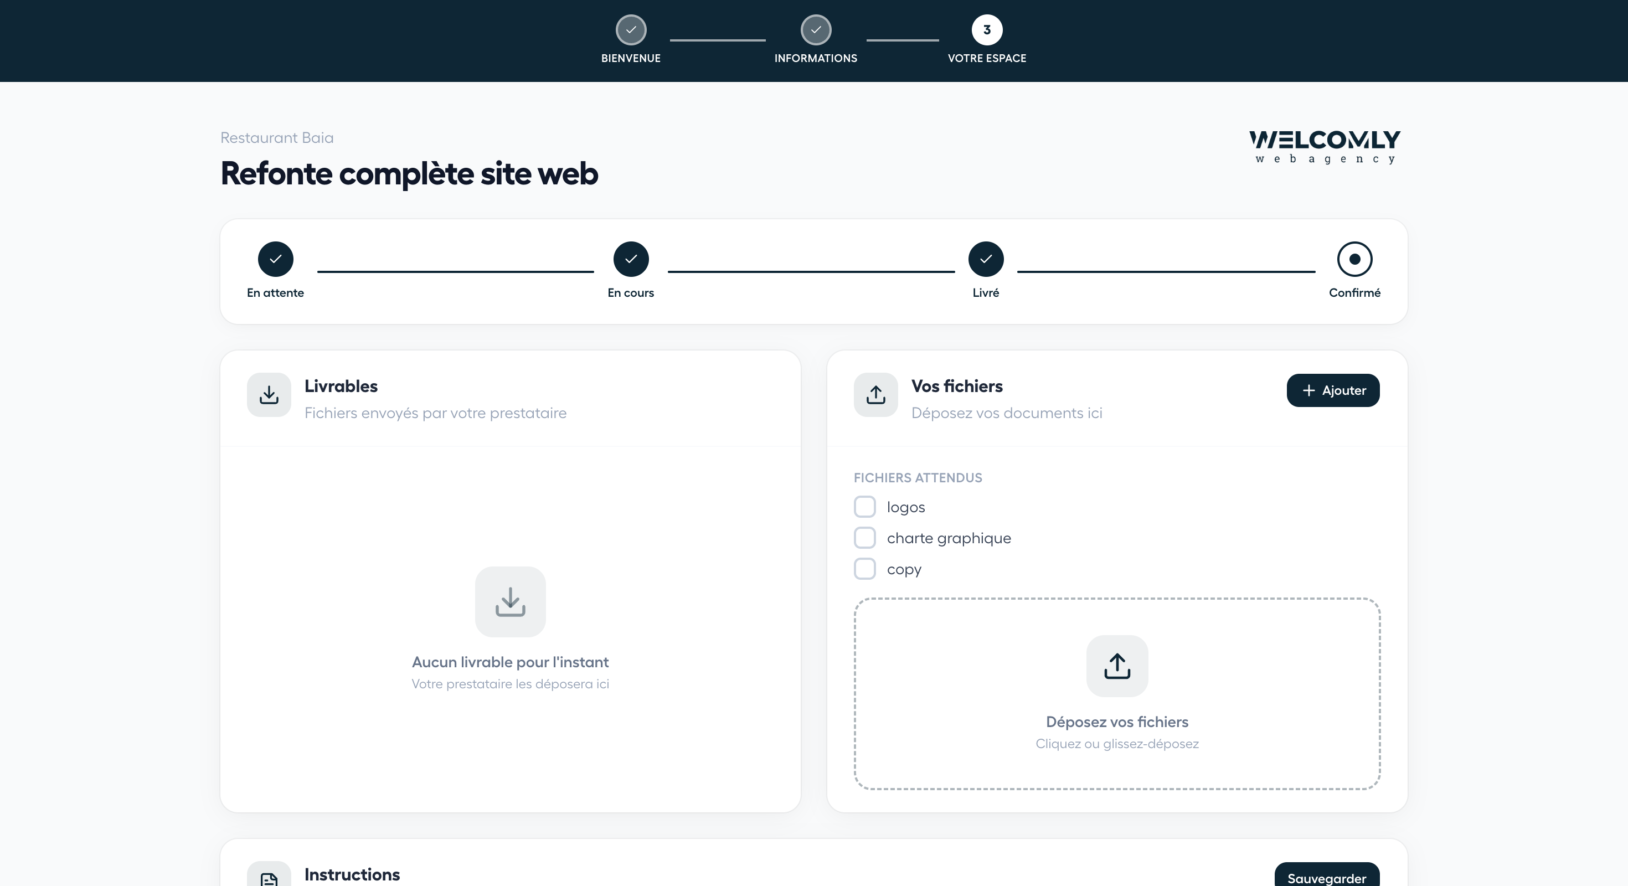Click the Fichiers envoyés par votre prestataire subtitle

(435, 413)
